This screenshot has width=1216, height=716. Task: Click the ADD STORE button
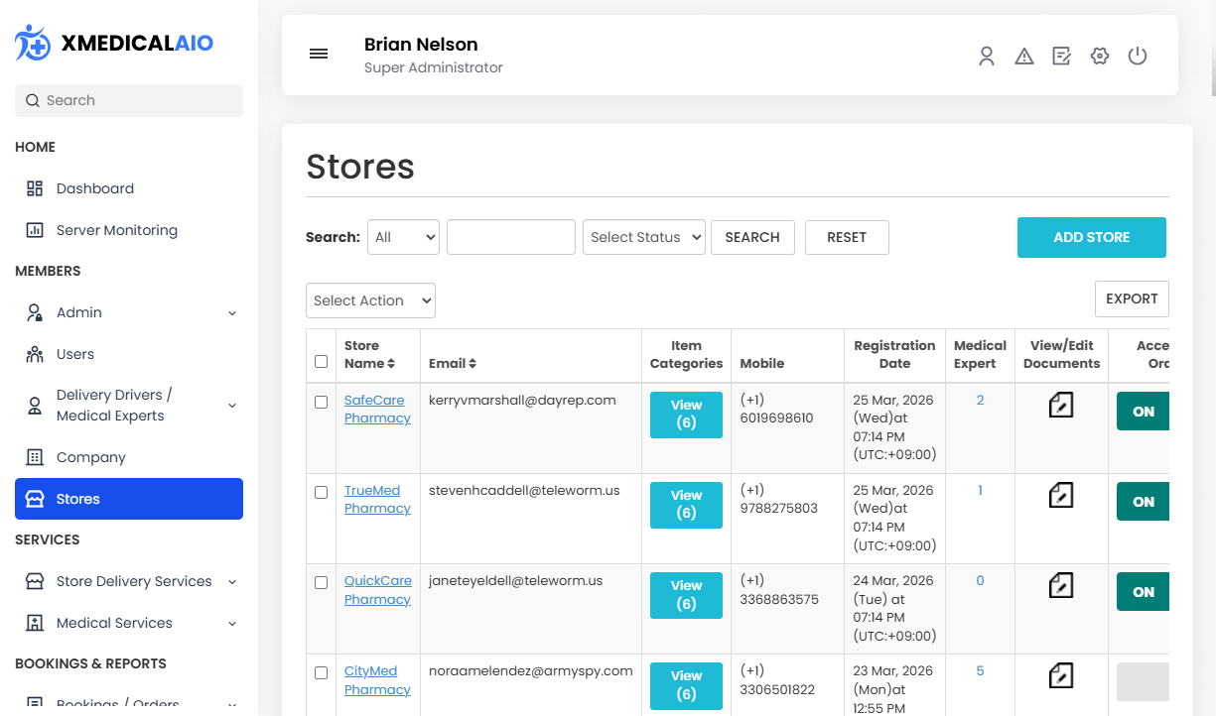1091,237
